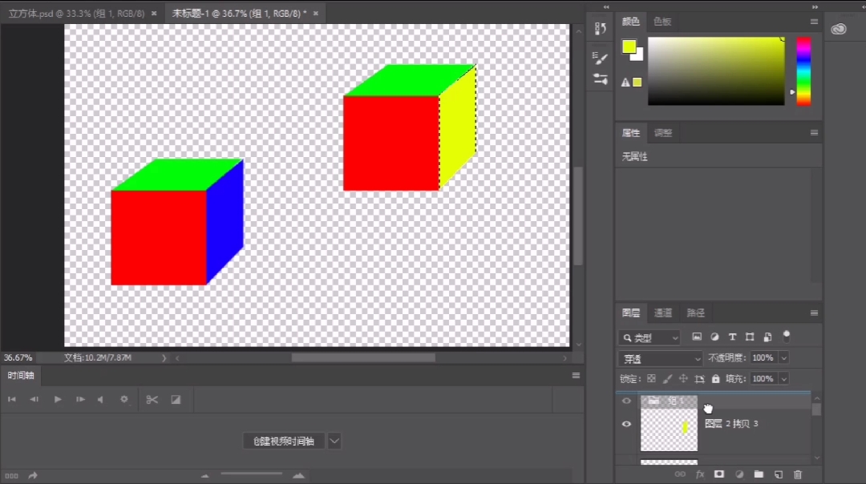Viewport: 866px width, 484px height.
Task: Open the Layers panel flyout menu
Action: tap(814, 313)
